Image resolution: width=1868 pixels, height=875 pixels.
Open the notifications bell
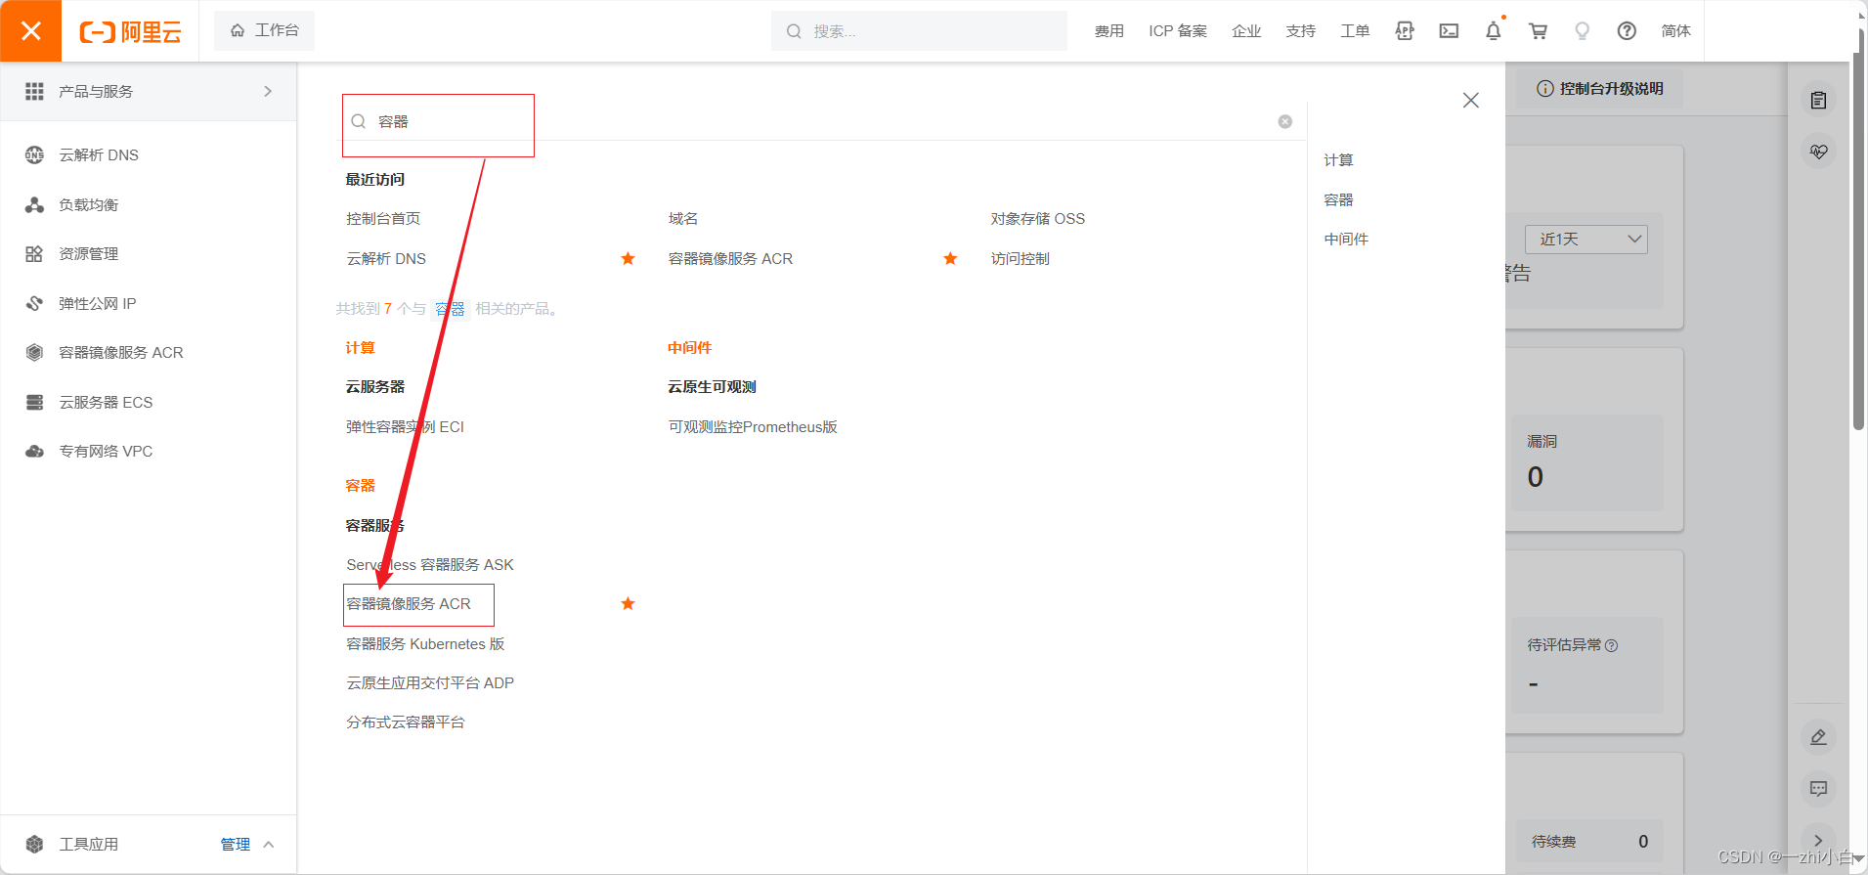tap(1493, 31)
